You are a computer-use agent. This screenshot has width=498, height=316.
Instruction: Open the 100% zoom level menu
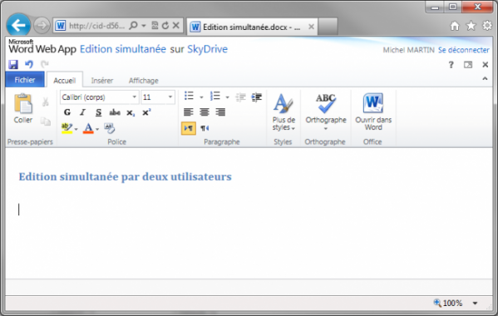tap(475, 303)
